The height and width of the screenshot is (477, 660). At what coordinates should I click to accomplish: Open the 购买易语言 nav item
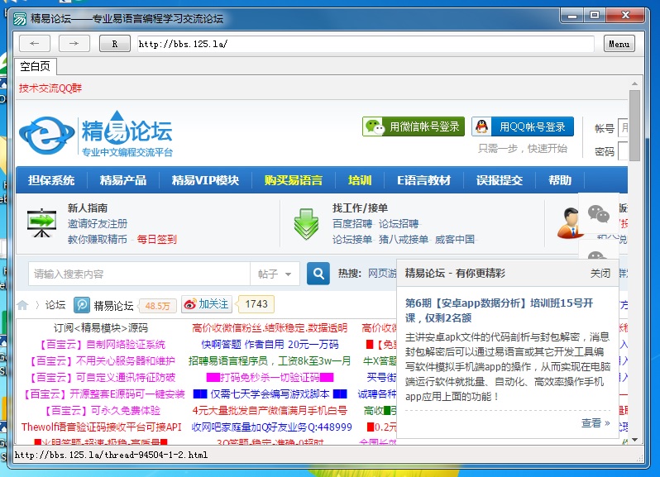294,180
